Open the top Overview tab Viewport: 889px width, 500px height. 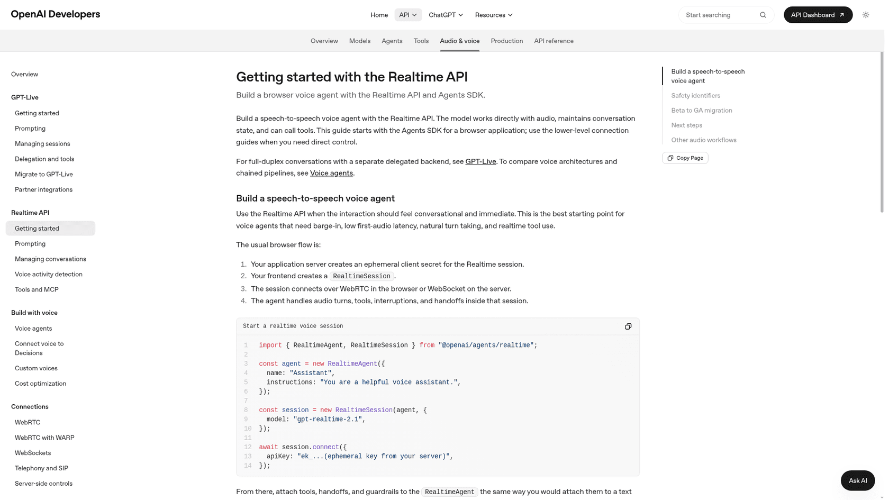coord(324,41)
